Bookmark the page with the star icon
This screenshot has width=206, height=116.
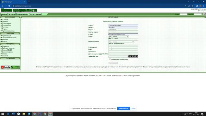(192, 6)
